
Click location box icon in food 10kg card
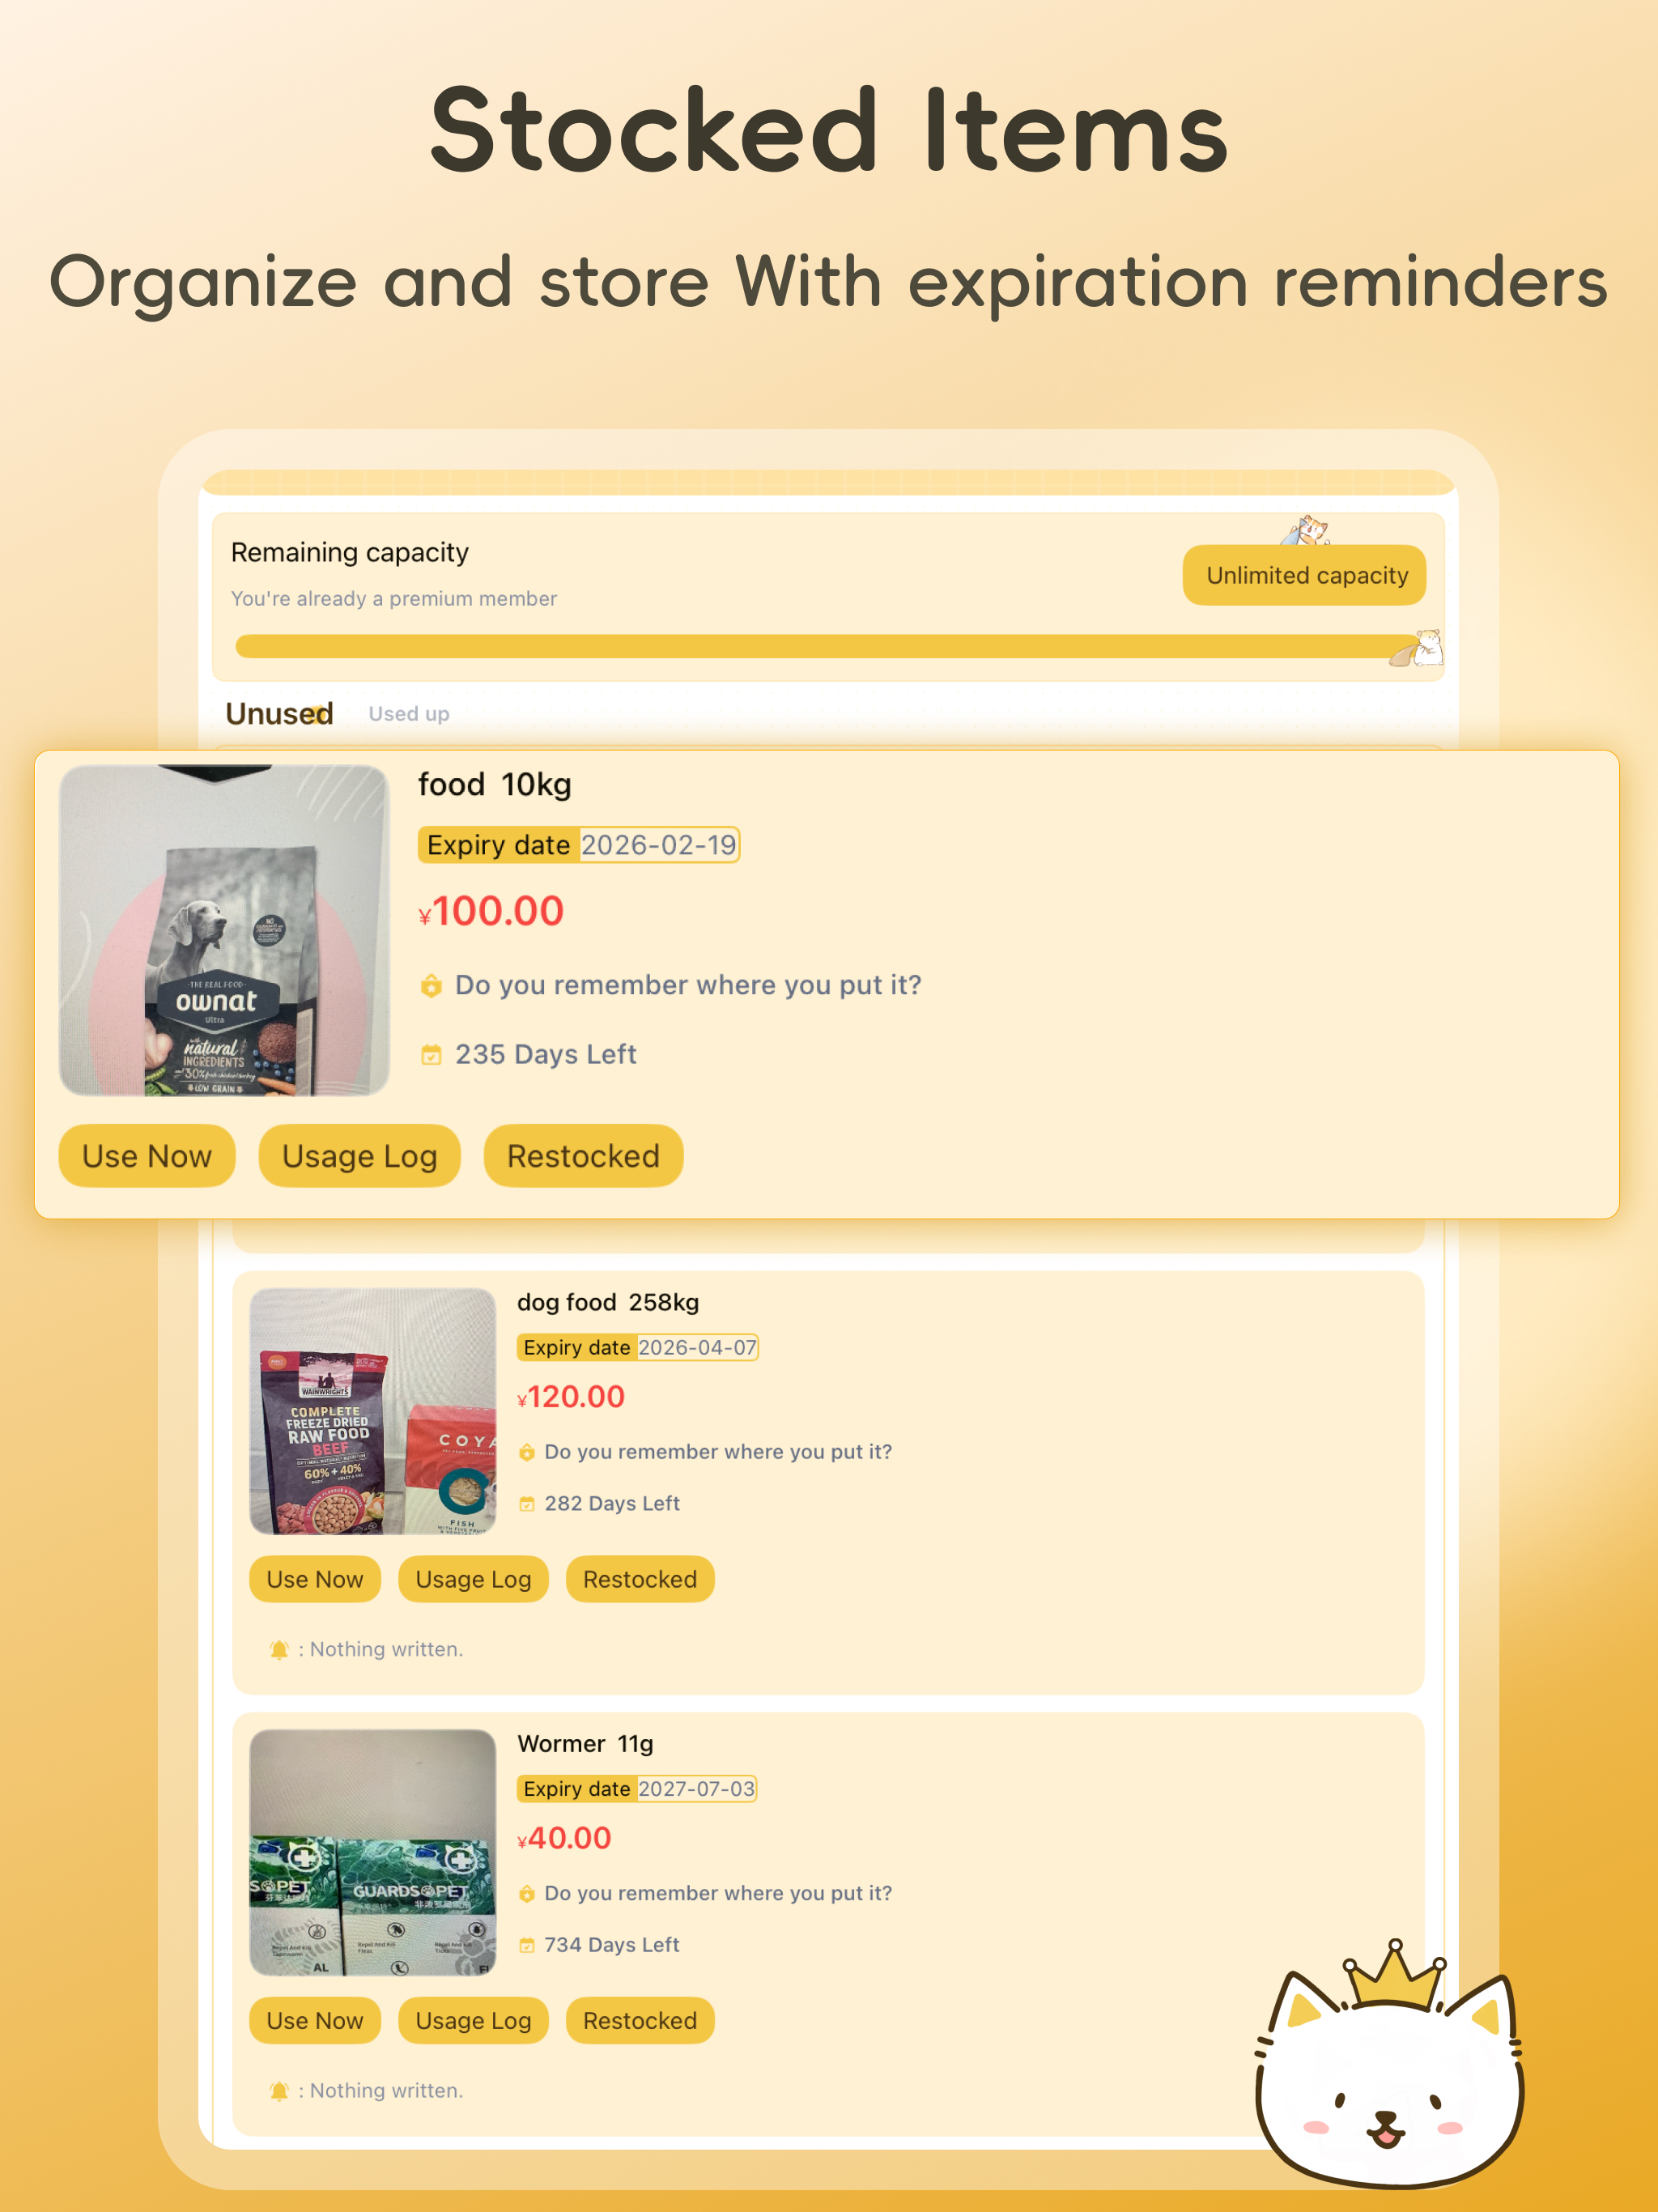coord(431,986)
